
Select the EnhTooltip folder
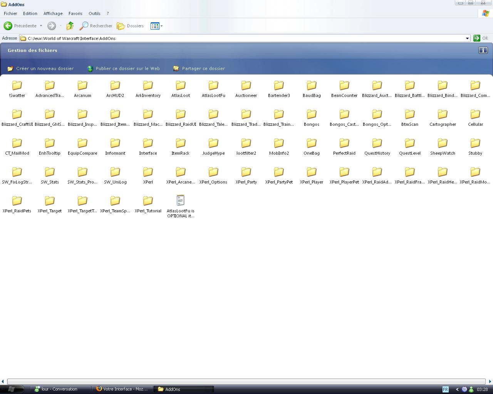click(x=50, y=147)
